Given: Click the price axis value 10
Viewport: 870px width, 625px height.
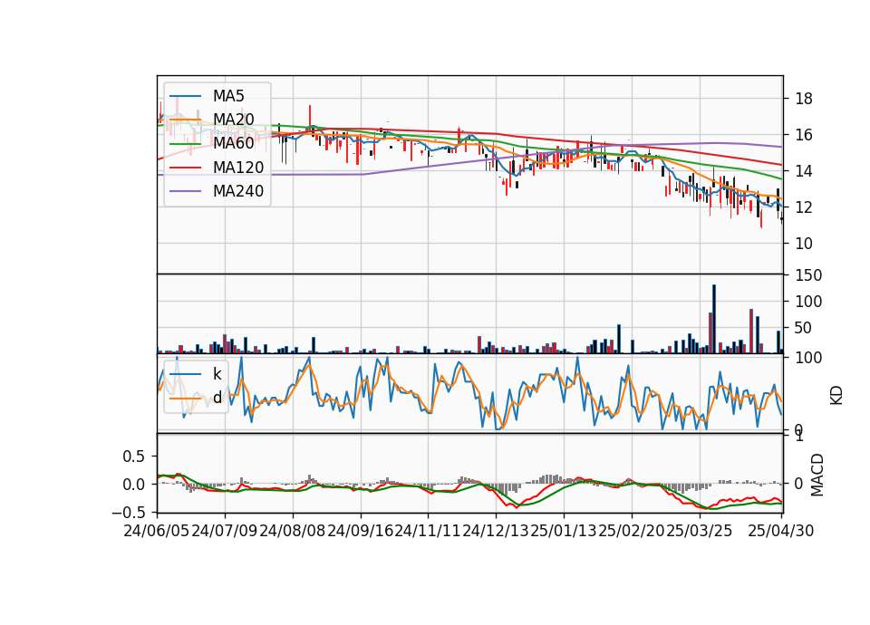Looking at the screenshot, I should click(804, 244).
